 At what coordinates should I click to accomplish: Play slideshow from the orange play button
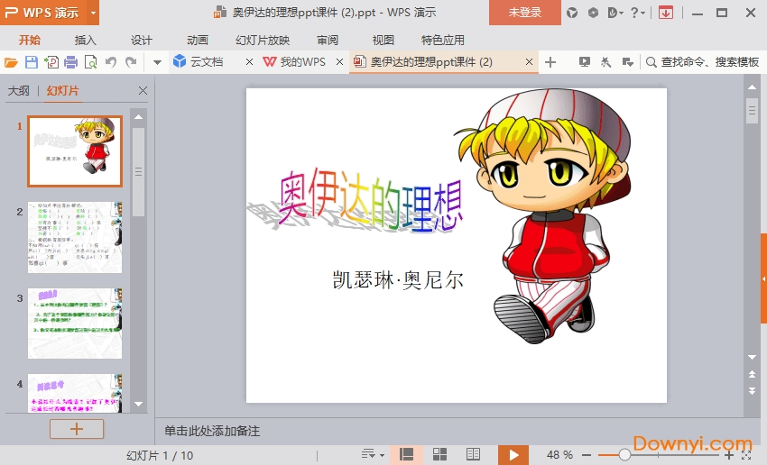point(513,455)
